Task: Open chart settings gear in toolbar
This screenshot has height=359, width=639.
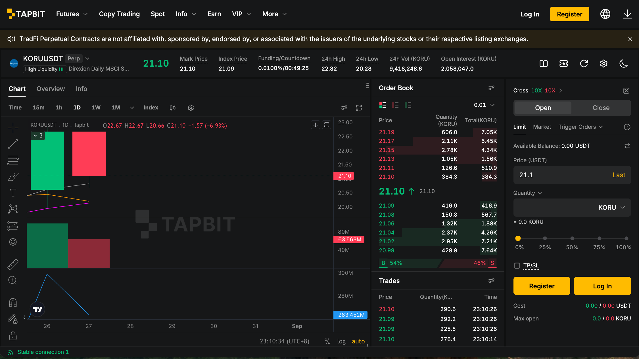Action: 191,107
